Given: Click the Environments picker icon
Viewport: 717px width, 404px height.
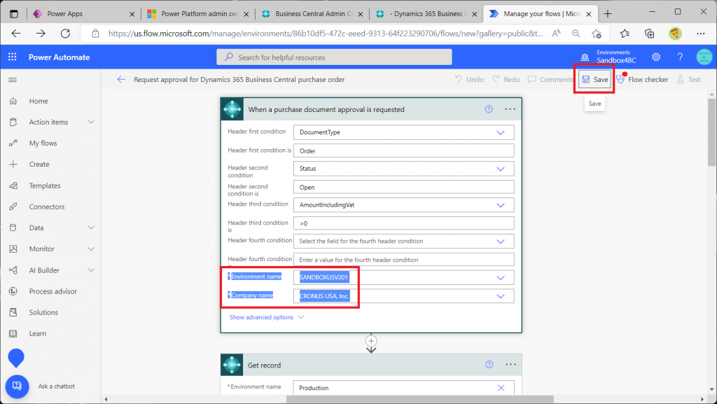Looking at the screenshot, I should pyautogui.click(x=585, y=57).
